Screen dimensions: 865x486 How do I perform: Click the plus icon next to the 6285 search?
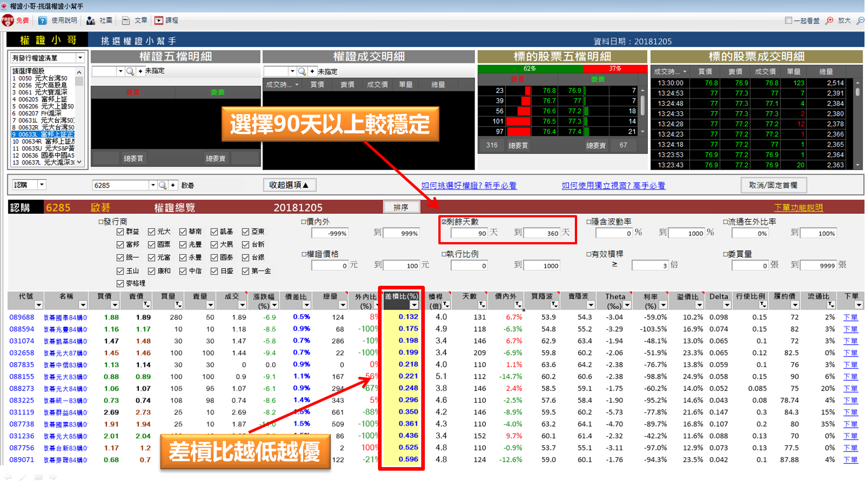(x=173, y=185)
